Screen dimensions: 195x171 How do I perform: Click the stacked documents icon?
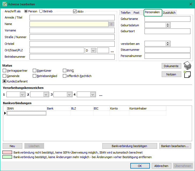pyautogui.click(x=187, y=66)
